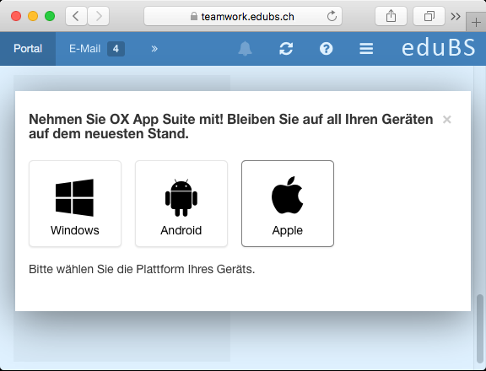Click the teamwork.edubs.ch address field

(x=243, y=16)
